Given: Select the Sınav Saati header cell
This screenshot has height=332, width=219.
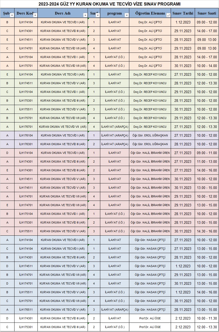Looking at the screenshot, I should pyautogui.click(x=207, y=13).
